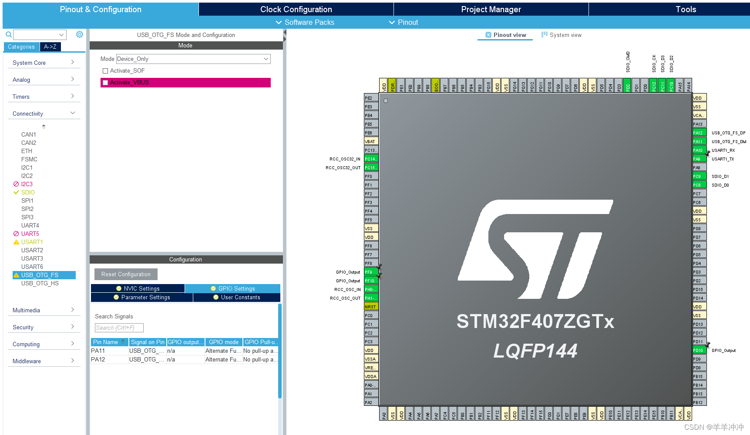Select the PA11 pin on the chip
The image size is (750, 435).
pos(699,141)
